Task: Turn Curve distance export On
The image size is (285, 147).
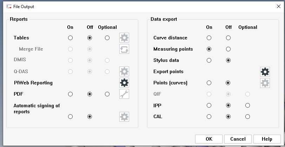Action: point(209,38)
